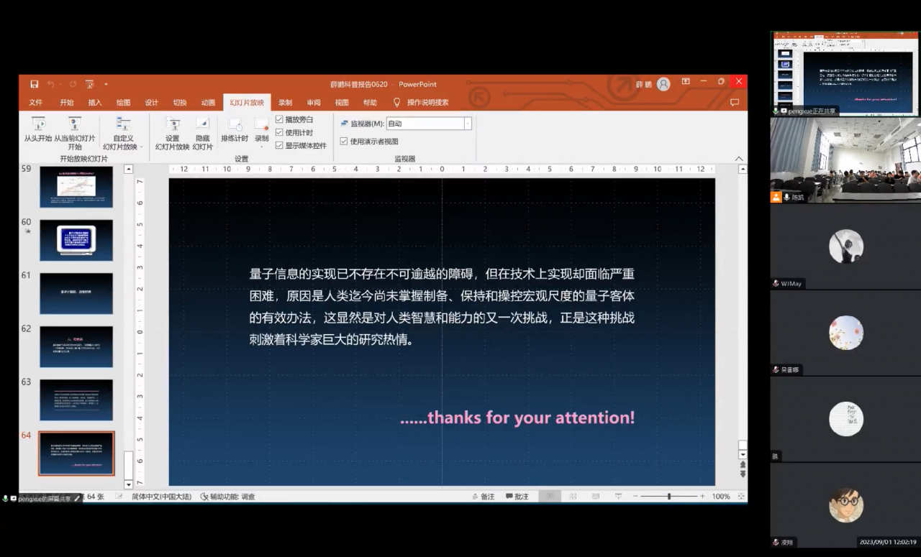Hide the current slide (隐藏幻灯片)

tap(202, 134)
